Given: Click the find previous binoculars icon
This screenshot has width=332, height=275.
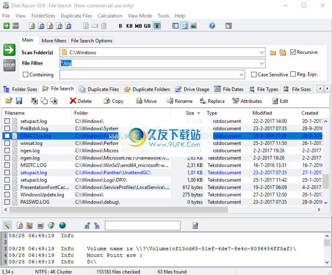Looking at the screenshot, I should click(97, 225).
